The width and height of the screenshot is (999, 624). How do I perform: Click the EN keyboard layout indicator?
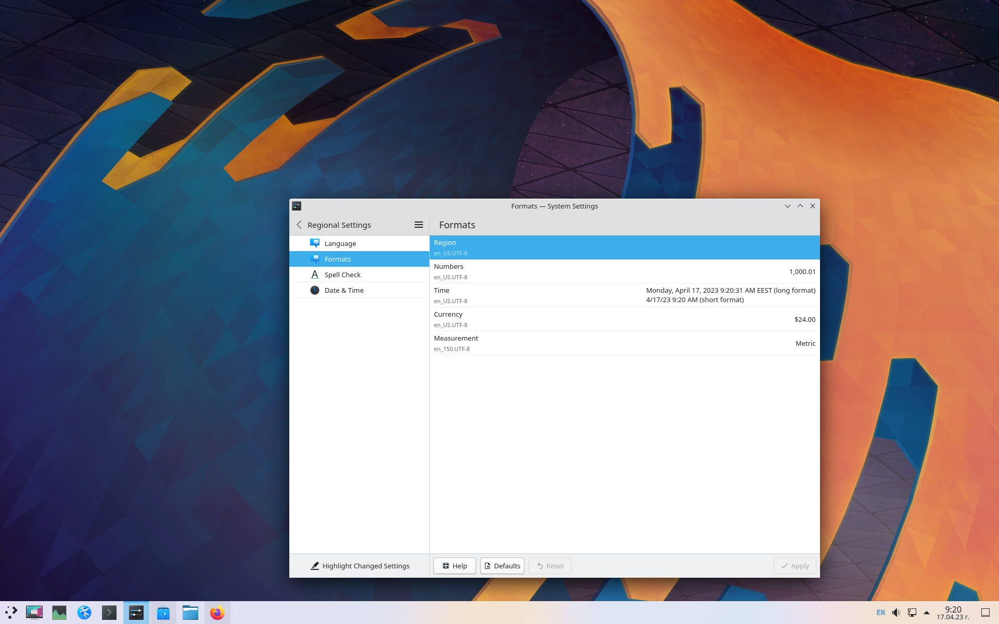click(880, 613)
